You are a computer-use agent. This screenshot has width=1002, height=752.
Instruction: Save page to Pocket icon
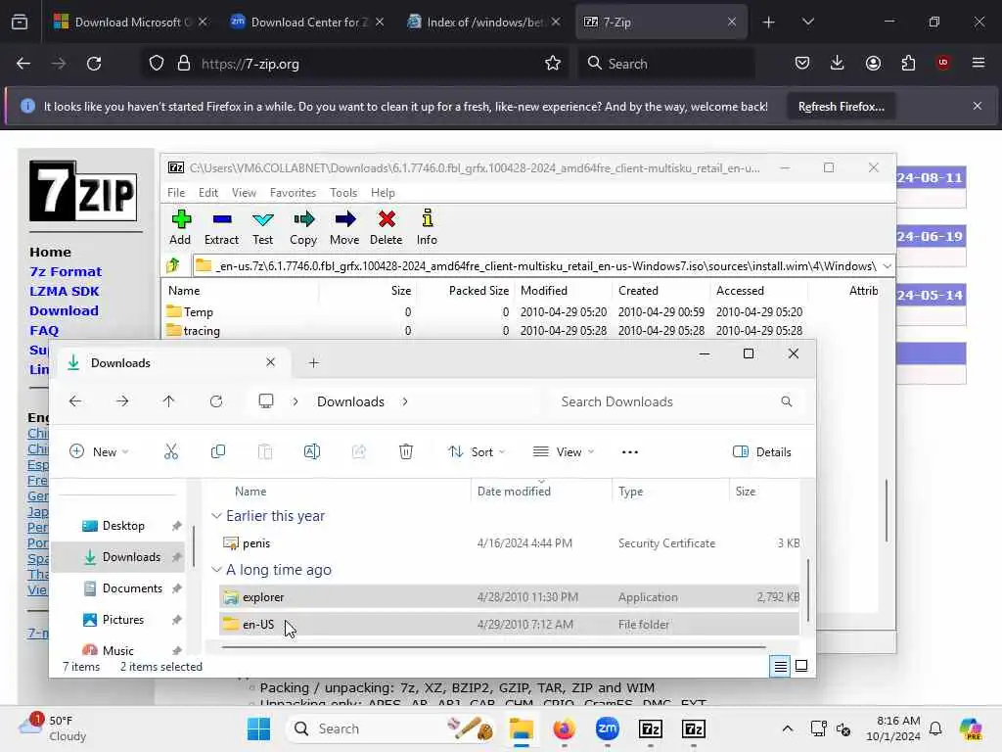click(802, 64)
